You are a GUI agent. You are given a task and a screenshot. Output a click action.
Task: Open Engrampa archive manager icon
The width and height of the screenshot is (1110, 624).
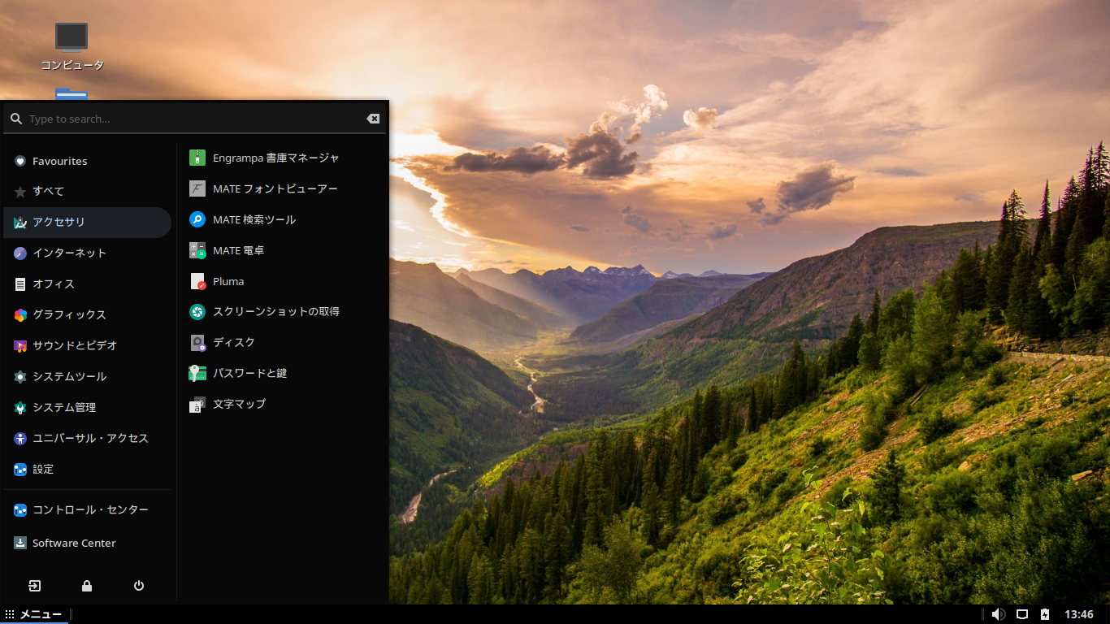pyautogui.click(x=197, y=158)
